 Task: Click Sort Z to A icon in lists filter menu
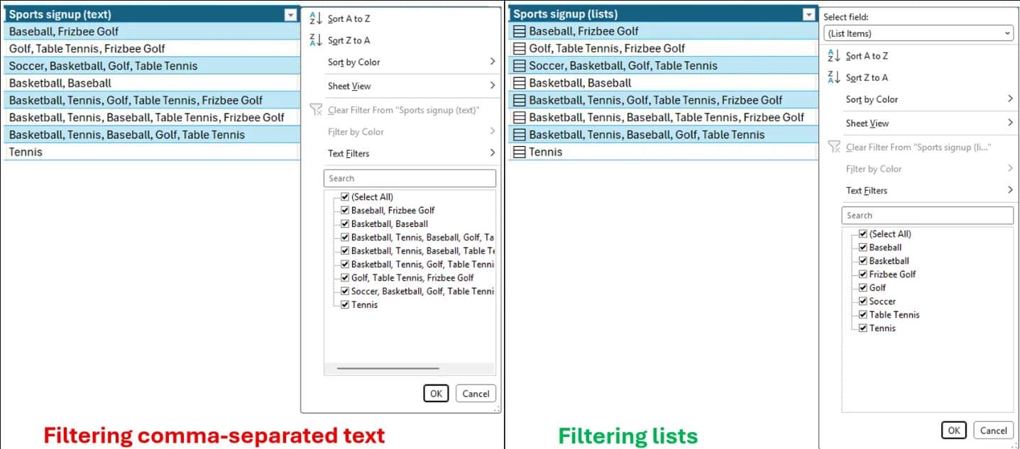(x=834, y=77)
